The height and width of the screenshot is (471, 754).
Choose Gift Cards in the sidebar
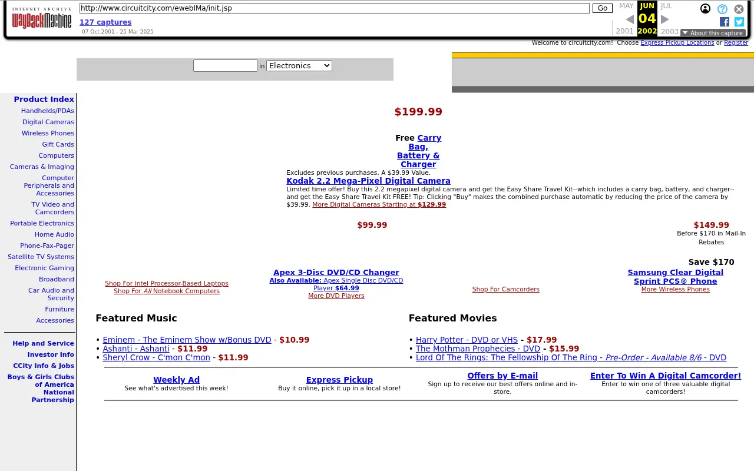pyautogui.click(x=58, y=144)
